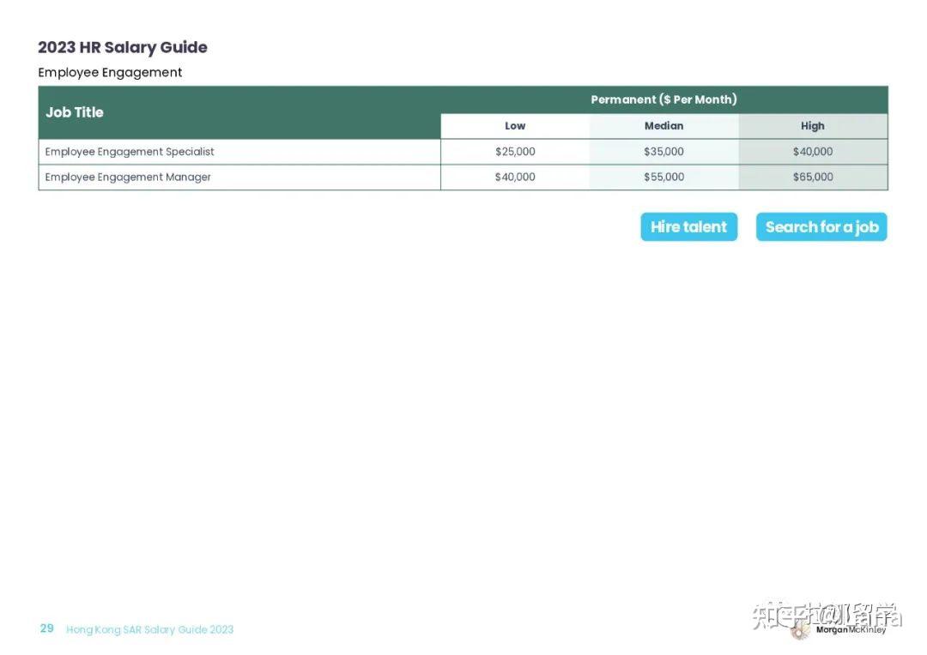Click the Employee Engagement Specialist row title
The width and height of the screenshot is (927, 655).
[x=130, y=152]
